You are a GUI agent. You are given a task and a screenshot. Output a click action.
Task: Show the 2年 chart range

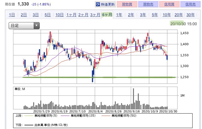131,15
